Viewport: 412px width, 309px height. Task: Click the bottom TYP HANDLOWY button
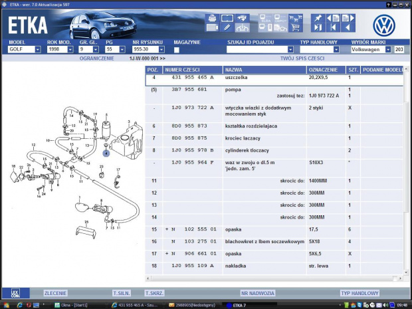pos(360,293)
